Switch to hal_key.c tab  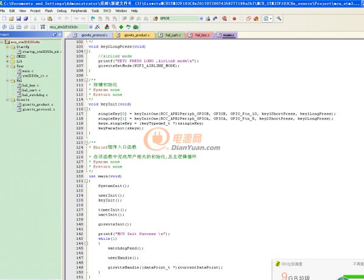pyautogui.click(x=200, y=35)
